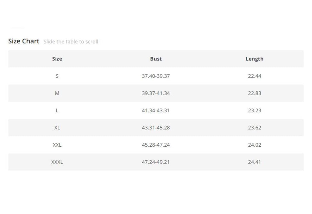
Task: Click length value 24.41
Action: 254,162
